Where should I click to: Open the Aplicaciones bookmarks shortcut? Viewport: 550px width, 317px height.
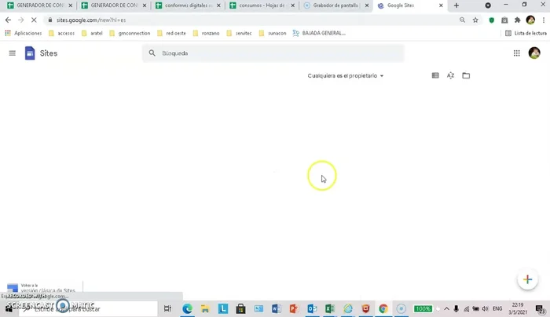(23, 33)
